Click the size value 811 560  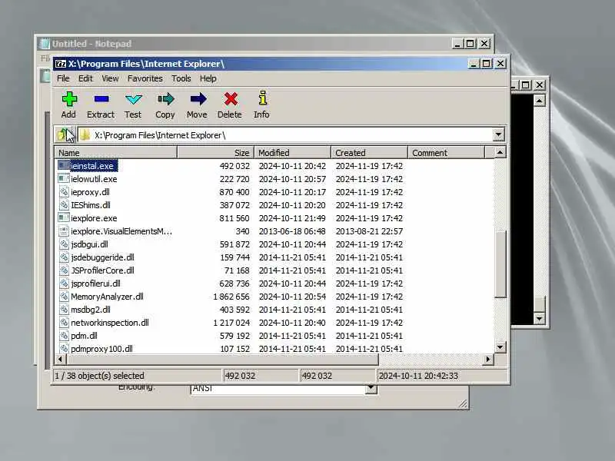pyautogui.click(x=234, y=218)
